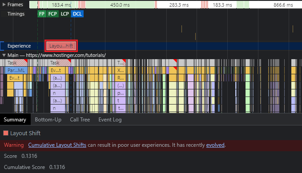Select the 450.0 ms frame
302x173 pixels.
pyautogui.click(x=120, y=5)
